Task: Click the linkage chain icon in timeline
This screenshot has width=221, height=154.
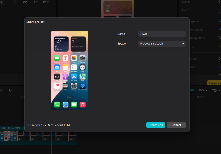Action: click(201, 90)
